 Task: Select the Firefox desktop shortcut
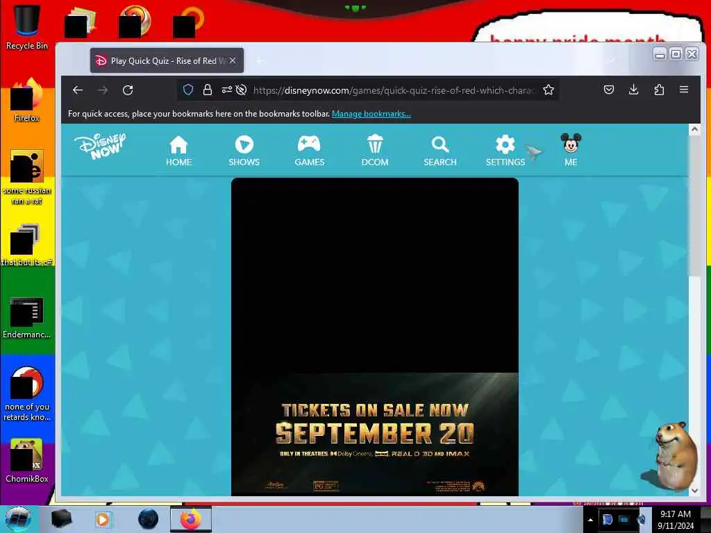coord(26,100)
